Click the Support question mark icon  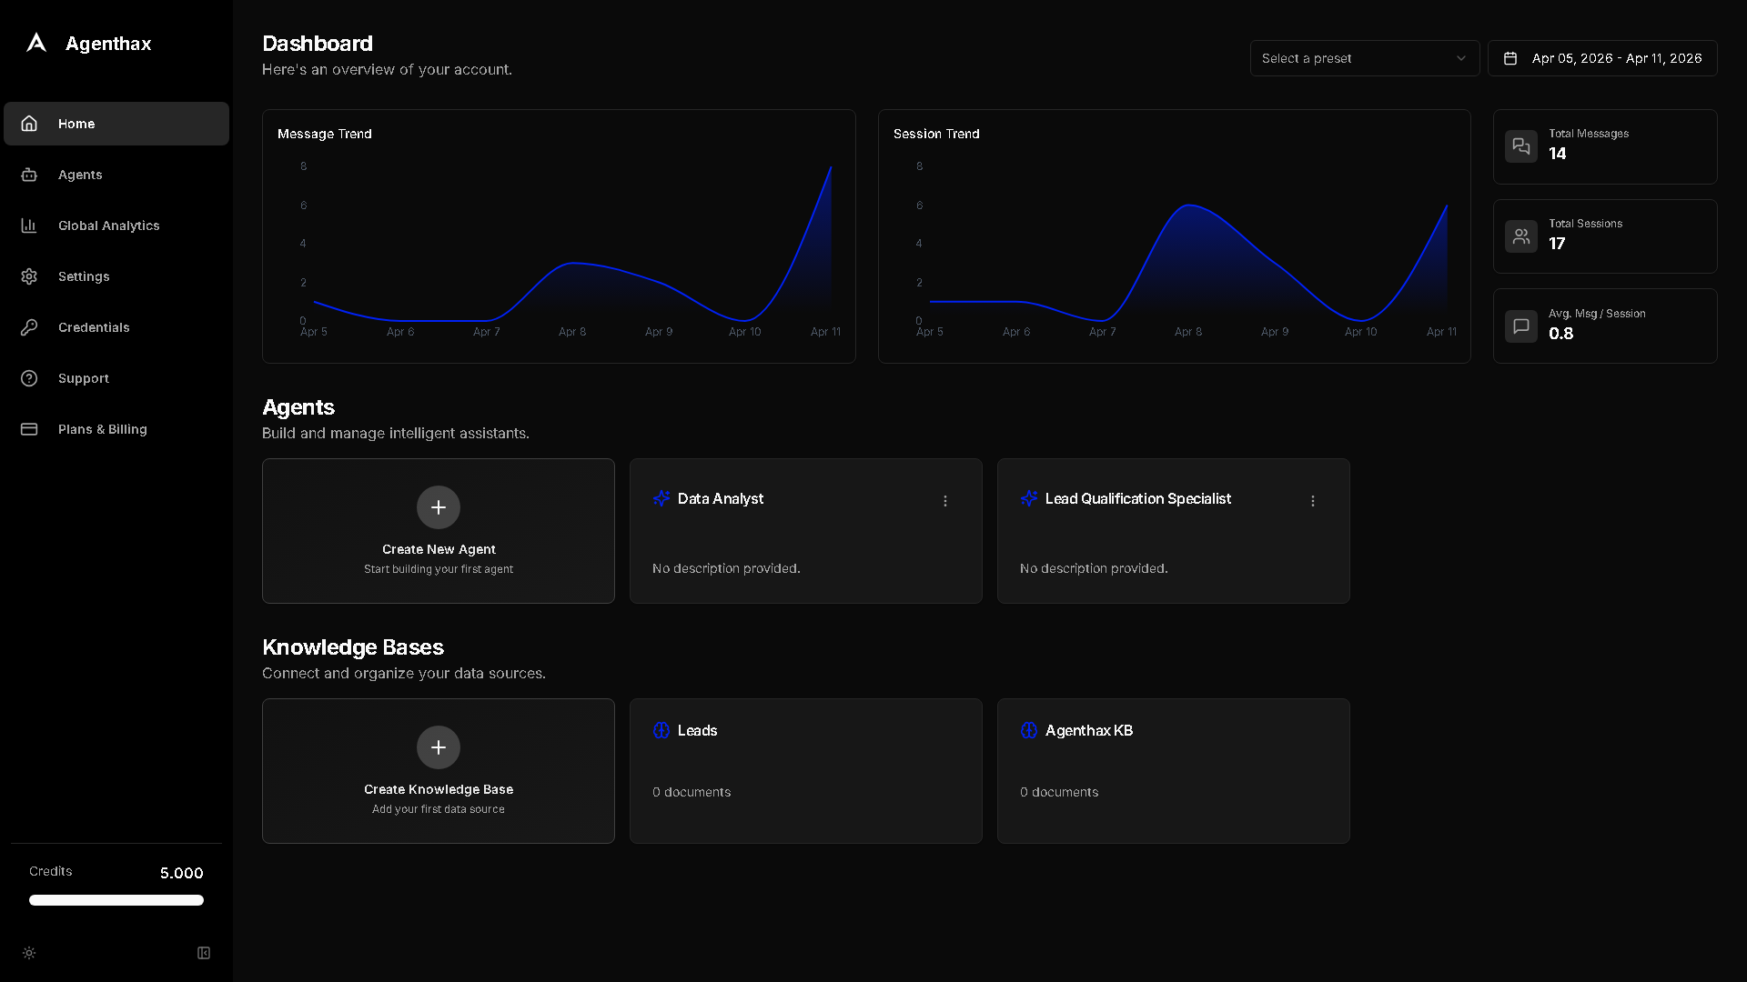(x=29, y=378)
